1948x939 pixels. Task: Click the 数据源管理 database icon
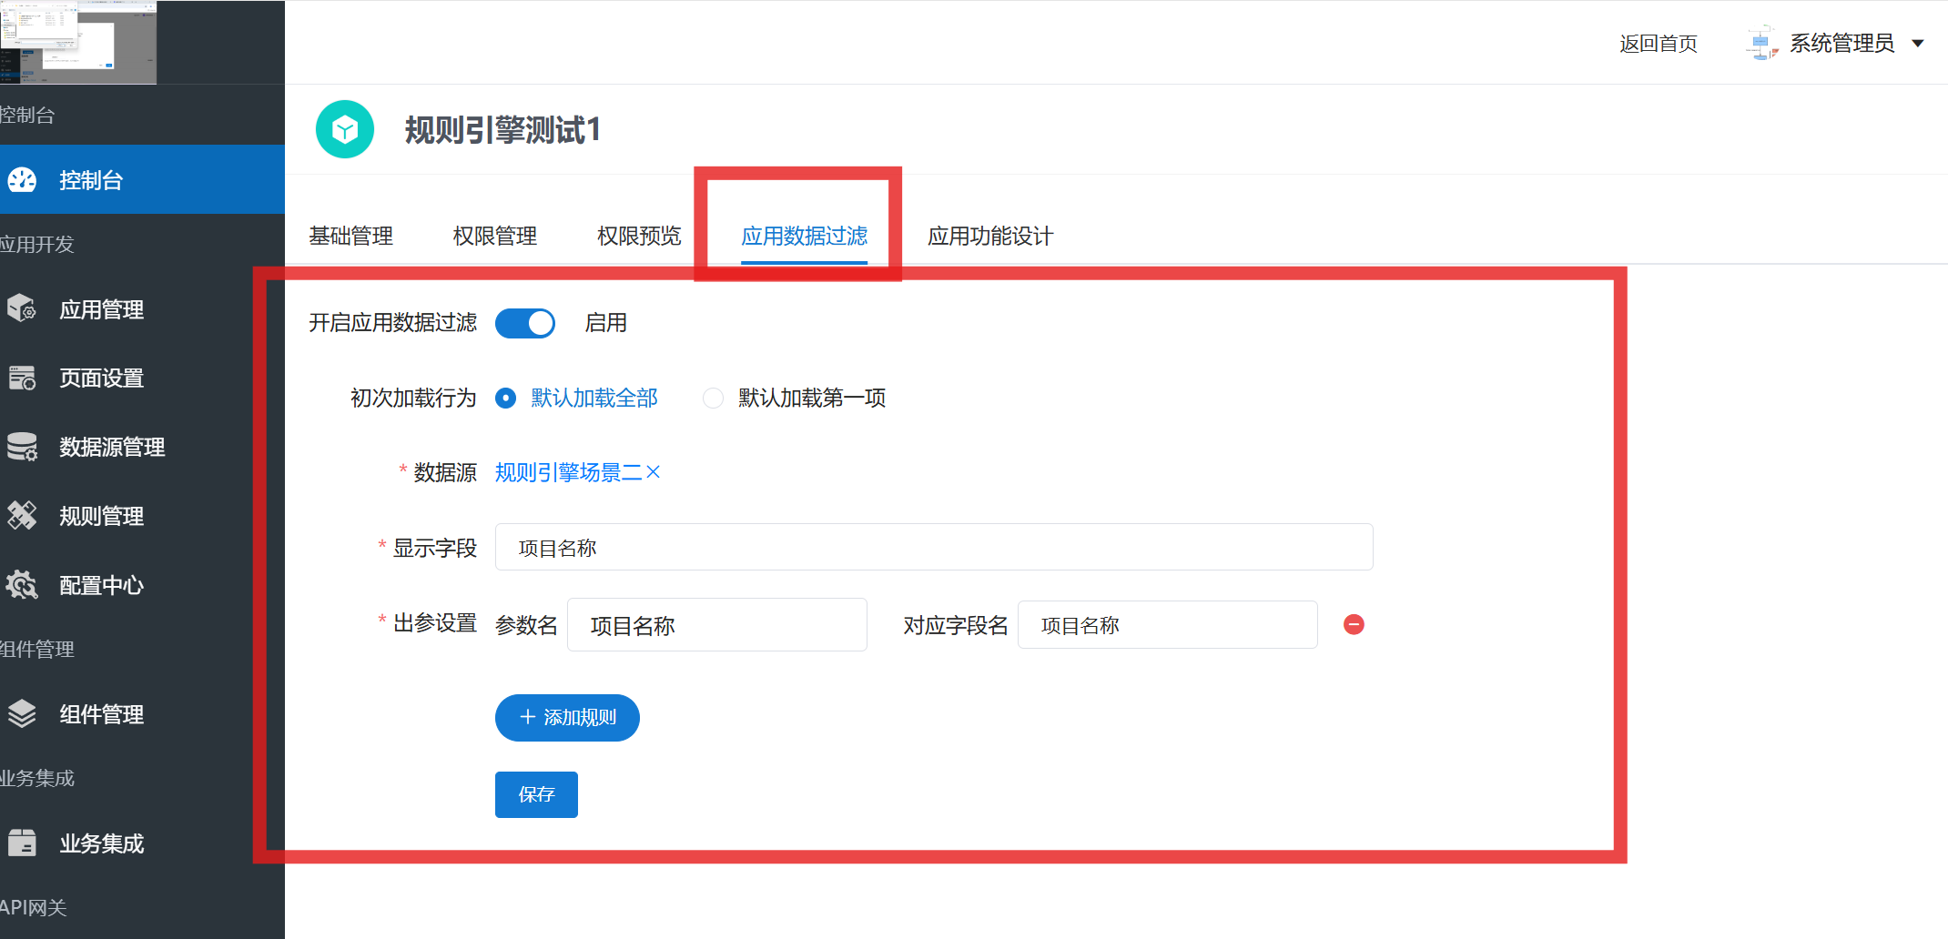point(22,447)
